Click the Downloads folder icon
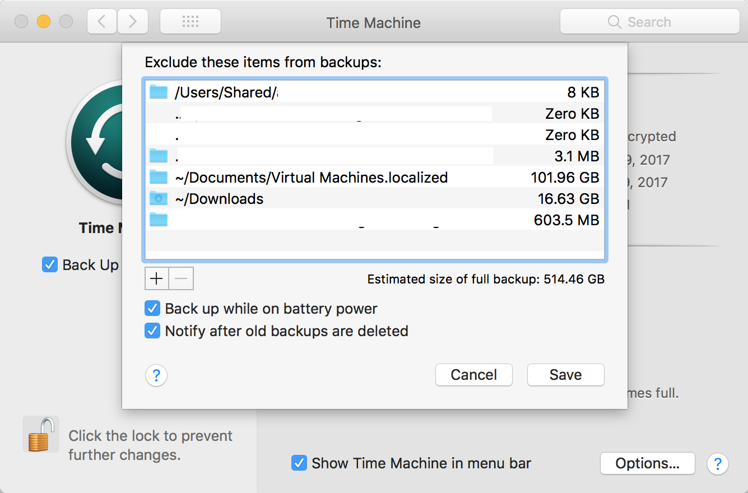This screenshot has width=748, height=493. [x=159, y=199]
